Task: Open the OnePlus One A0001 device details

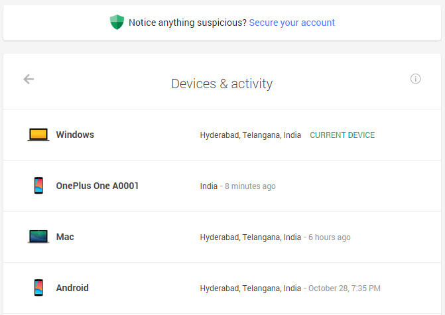Action: 222,186
